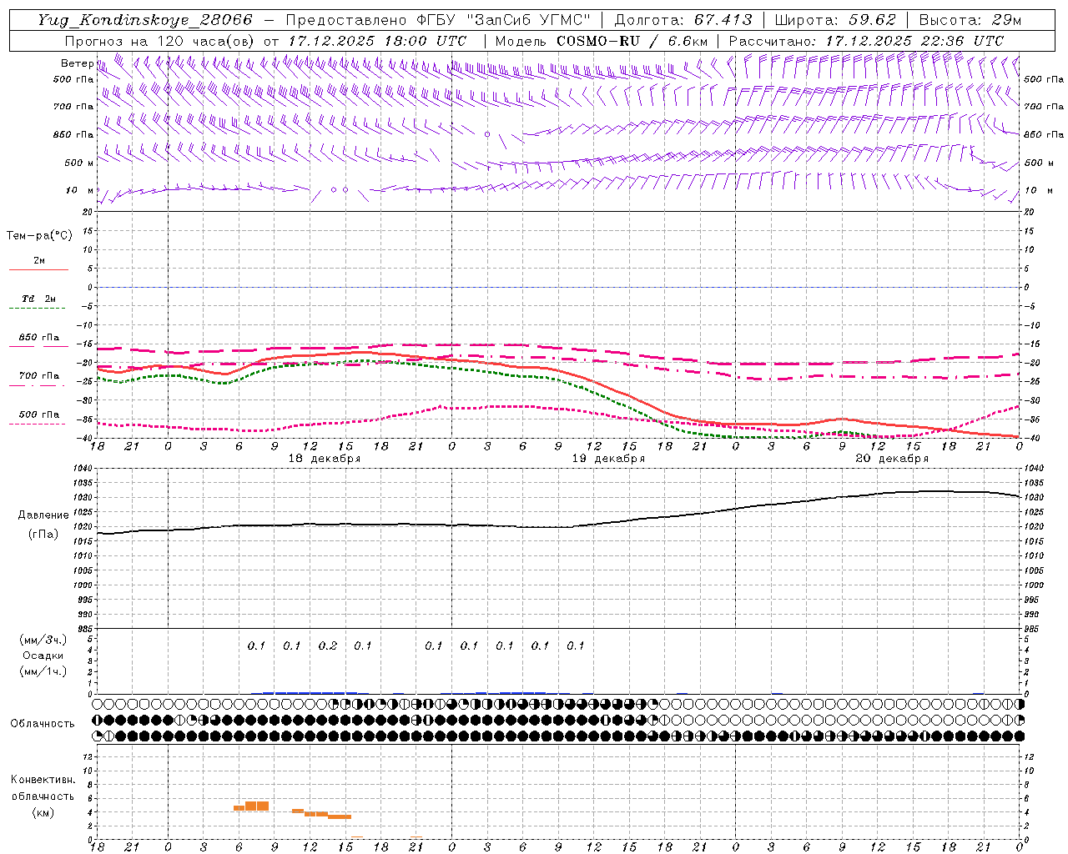This screenshot has height=854, width=1068.
Task: Select the (гПа) pressure unit label
Action: coord(43,534)
